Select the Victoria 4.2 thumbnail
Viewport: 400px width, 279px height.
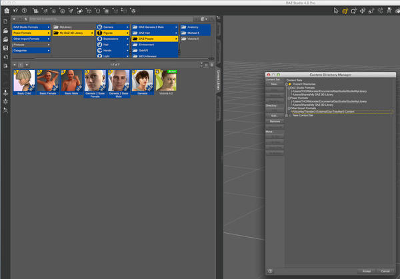[x=166, y=83]
